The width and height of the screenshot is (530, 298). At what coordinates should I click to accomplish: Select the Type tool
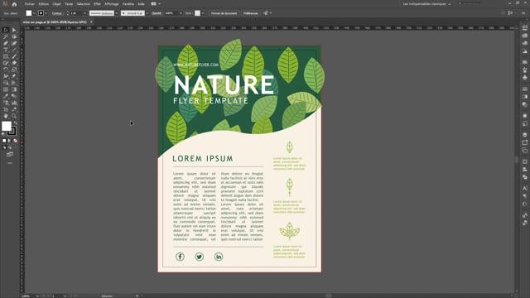pos(6,50)
